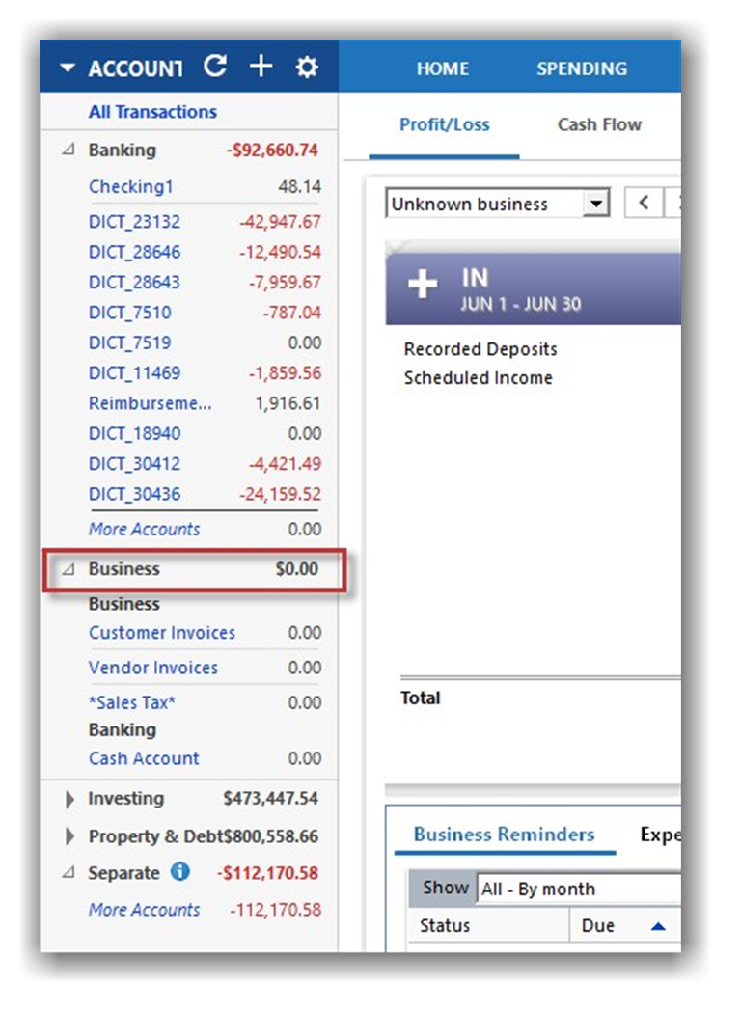Screen dimensions: 741x1013
Task: Open the Show All - By month dropdown
Action: click(x=577, y=889)
